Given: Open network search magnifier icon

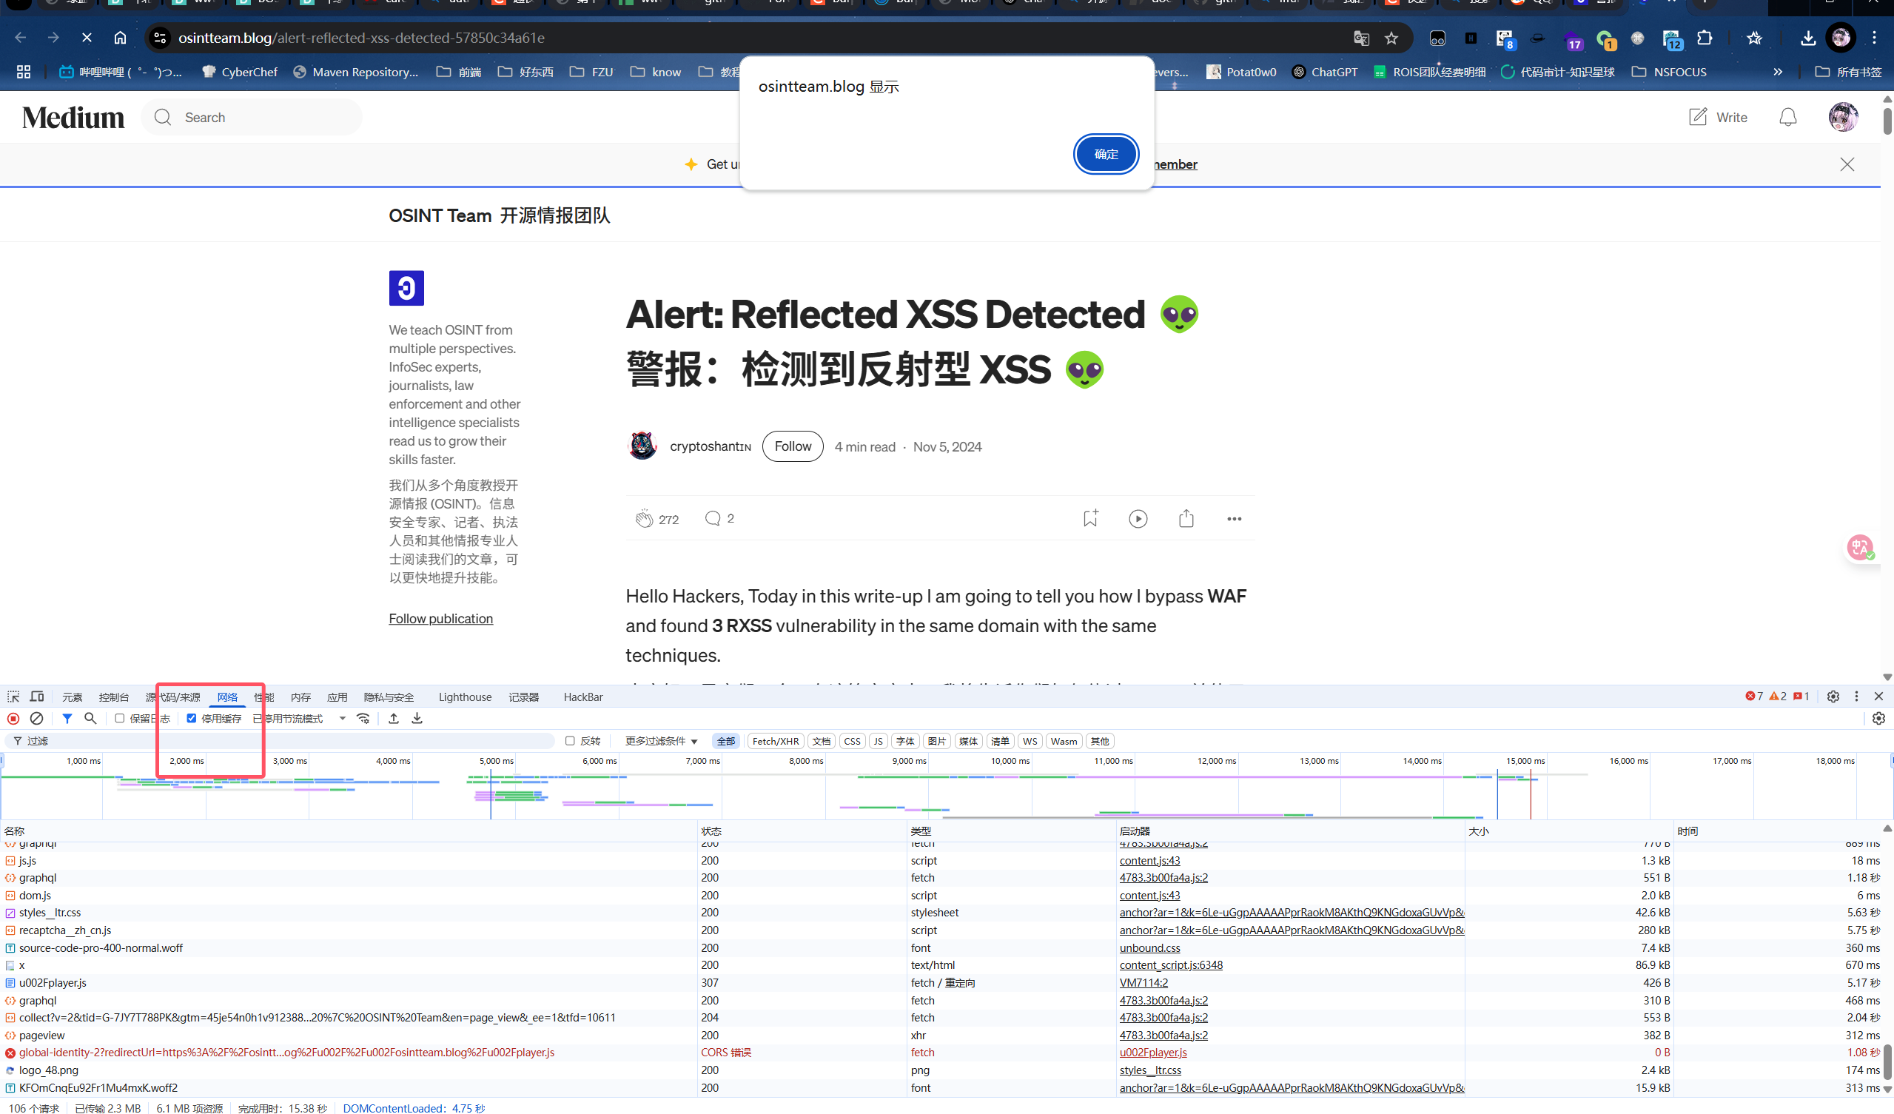Looking at the screenshot, I should 90,719.
